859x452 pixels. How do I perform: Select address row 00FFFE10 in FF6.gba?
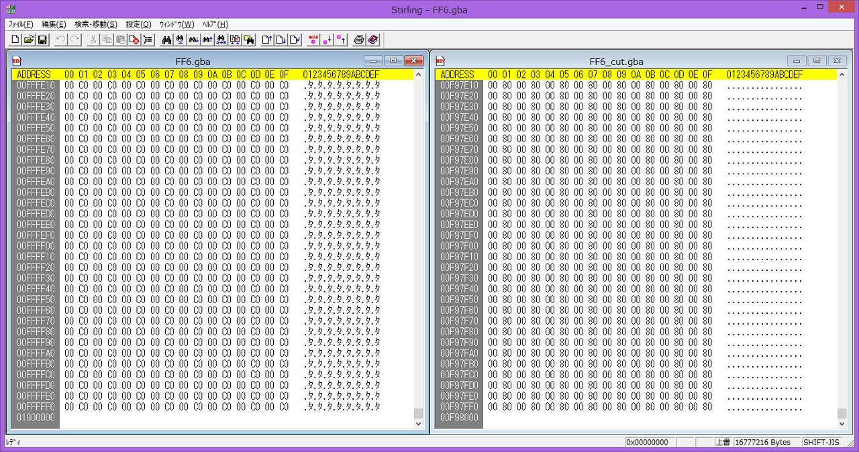pyautogui.click(x=36, y=85)
